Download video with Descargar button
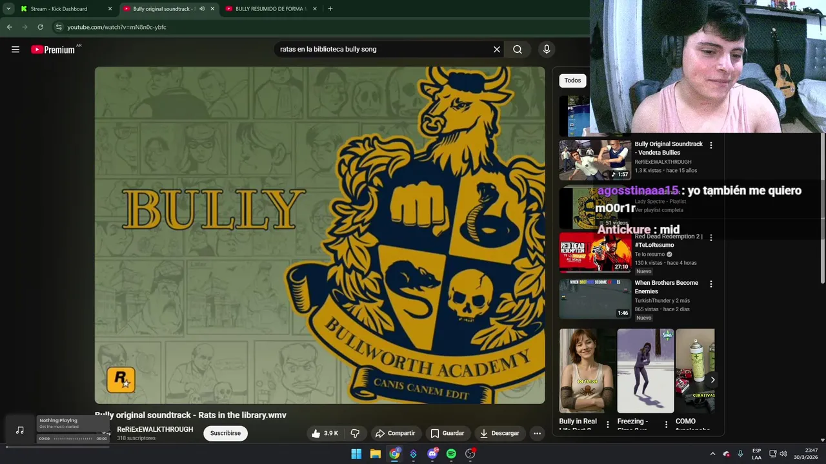This screenshot has height=464, width=826. 499,433
